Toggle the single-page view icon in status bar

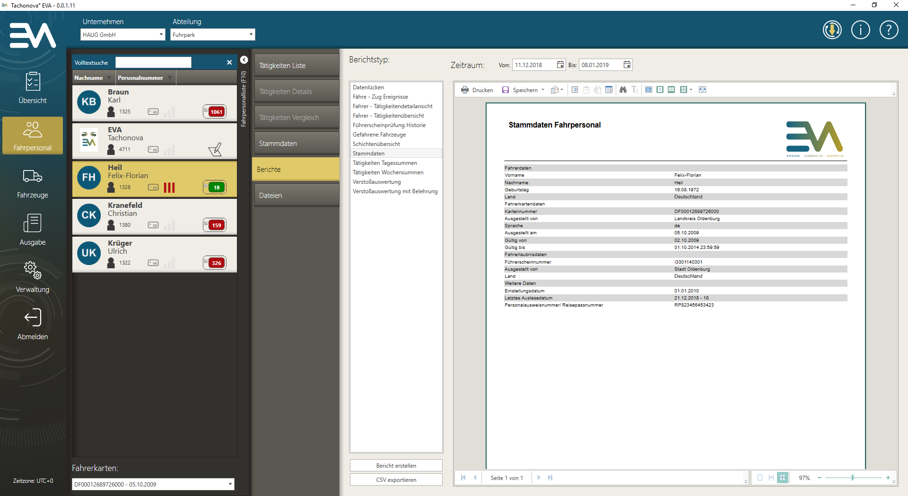tap(760, 478)
